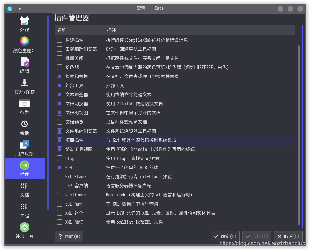Enable the Git Blame checkbox

tap(60, 176)
